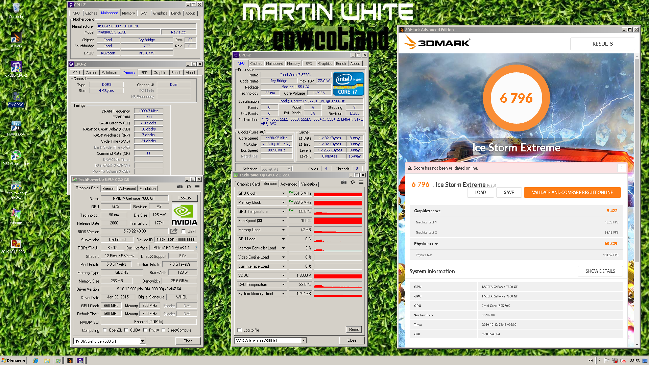The width and height of the screenshot is (649, 365).
Task: Open the GPU selector dropdown in Sensors window
Action: pos(304,340)
